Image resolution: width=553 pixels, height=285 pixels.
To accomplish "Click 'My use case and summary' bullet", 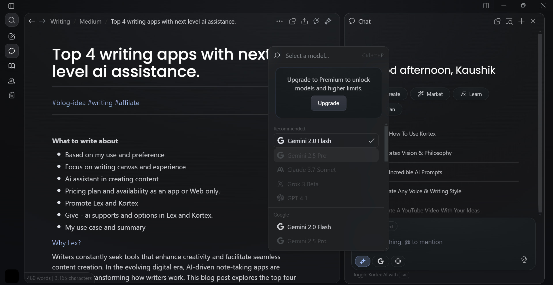I will [x=105, y=227].
